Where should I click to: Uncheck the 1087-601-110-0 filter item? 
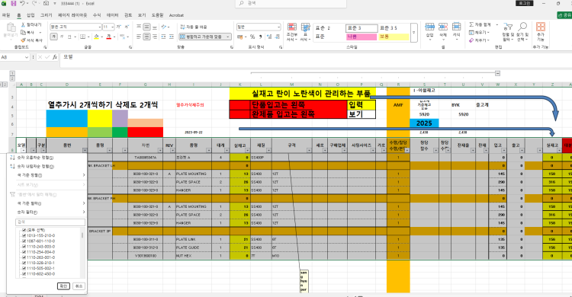pyautogui.click(x=24, y=241)
